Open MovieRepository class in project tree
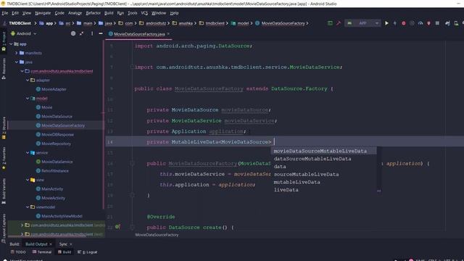The image size is (464, 261). click(x=56, y=144)
